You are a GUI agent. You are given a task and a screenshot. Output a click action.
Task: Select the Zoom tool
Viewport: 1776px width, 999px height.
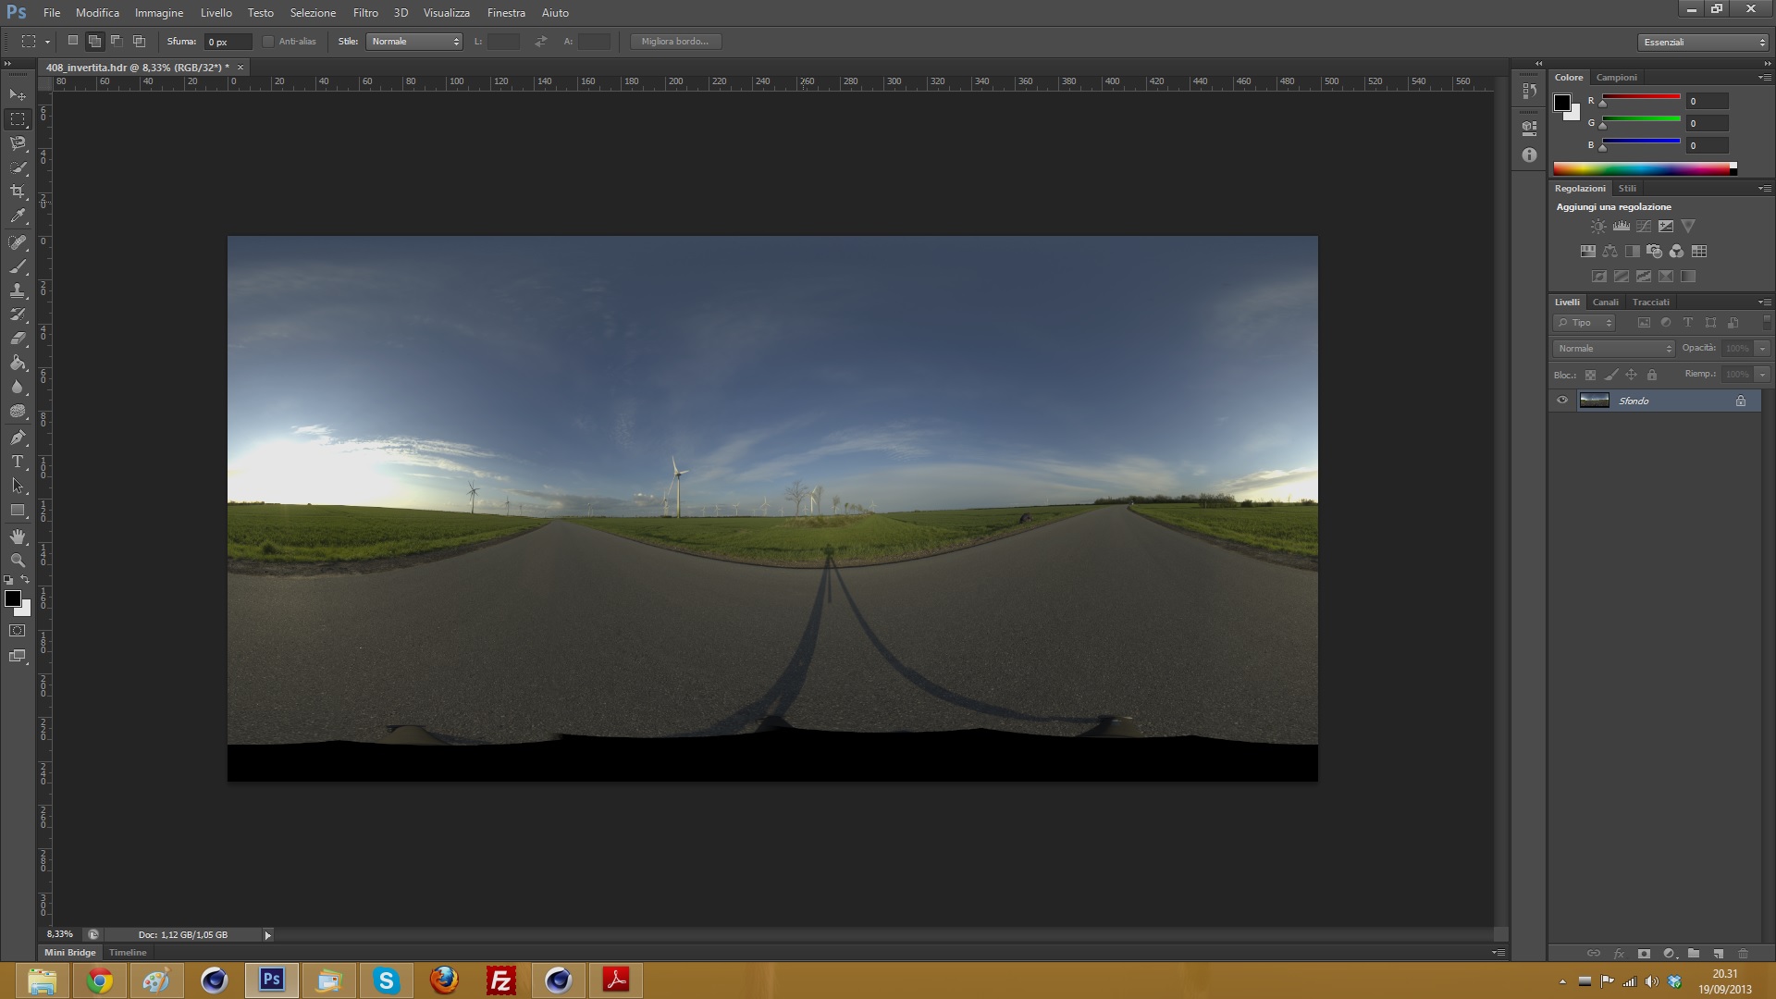(18, 561)
